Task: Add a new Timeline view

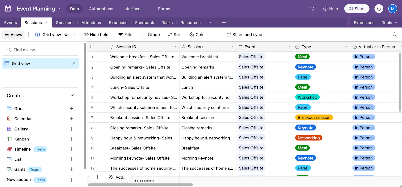Action: (71, 149)
